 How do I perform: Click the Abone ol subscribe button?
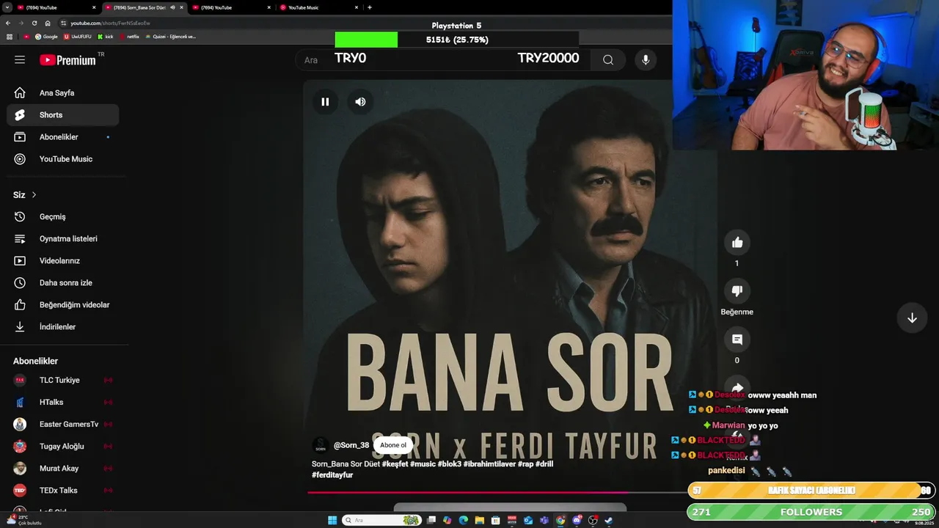pos(393,445)
